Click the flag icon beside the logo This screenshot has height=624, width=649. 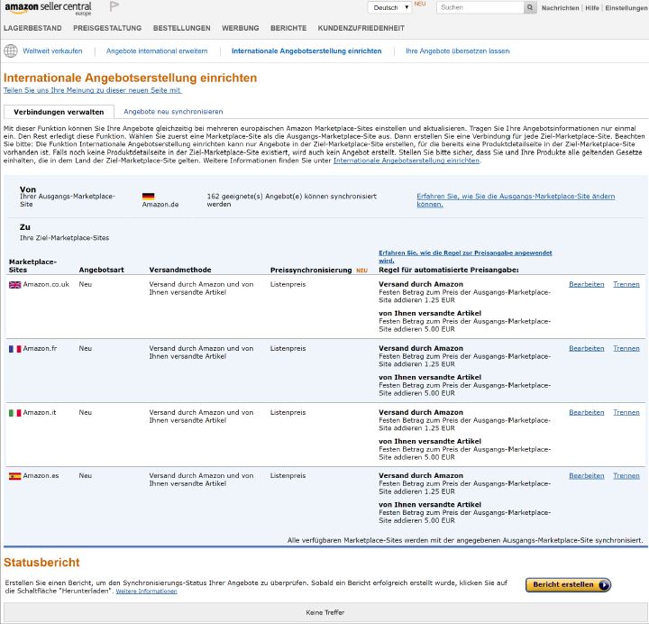point(114,6)
